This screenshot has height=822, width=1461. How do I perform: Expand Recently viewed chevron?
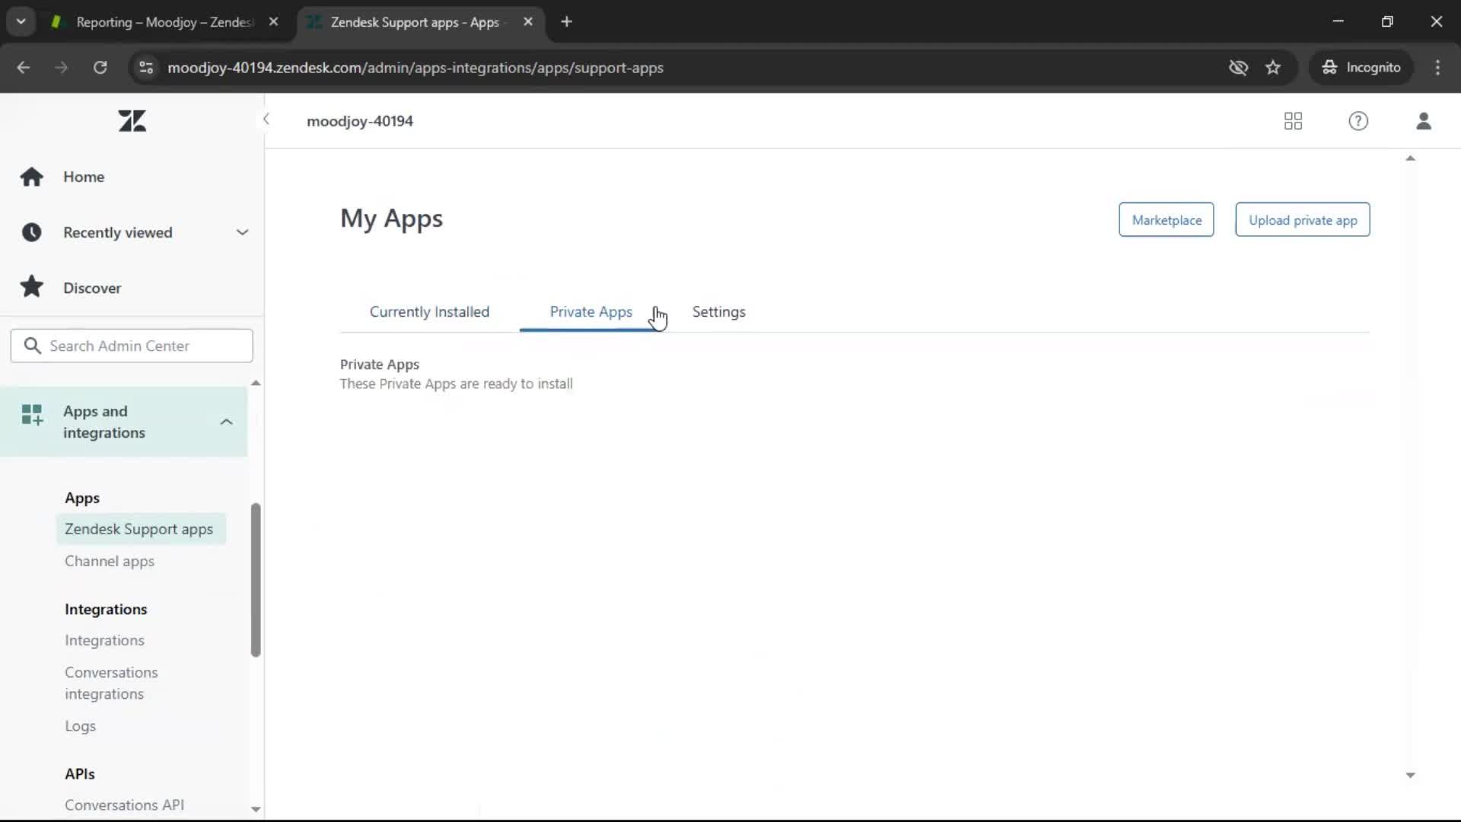click(242, 232)
